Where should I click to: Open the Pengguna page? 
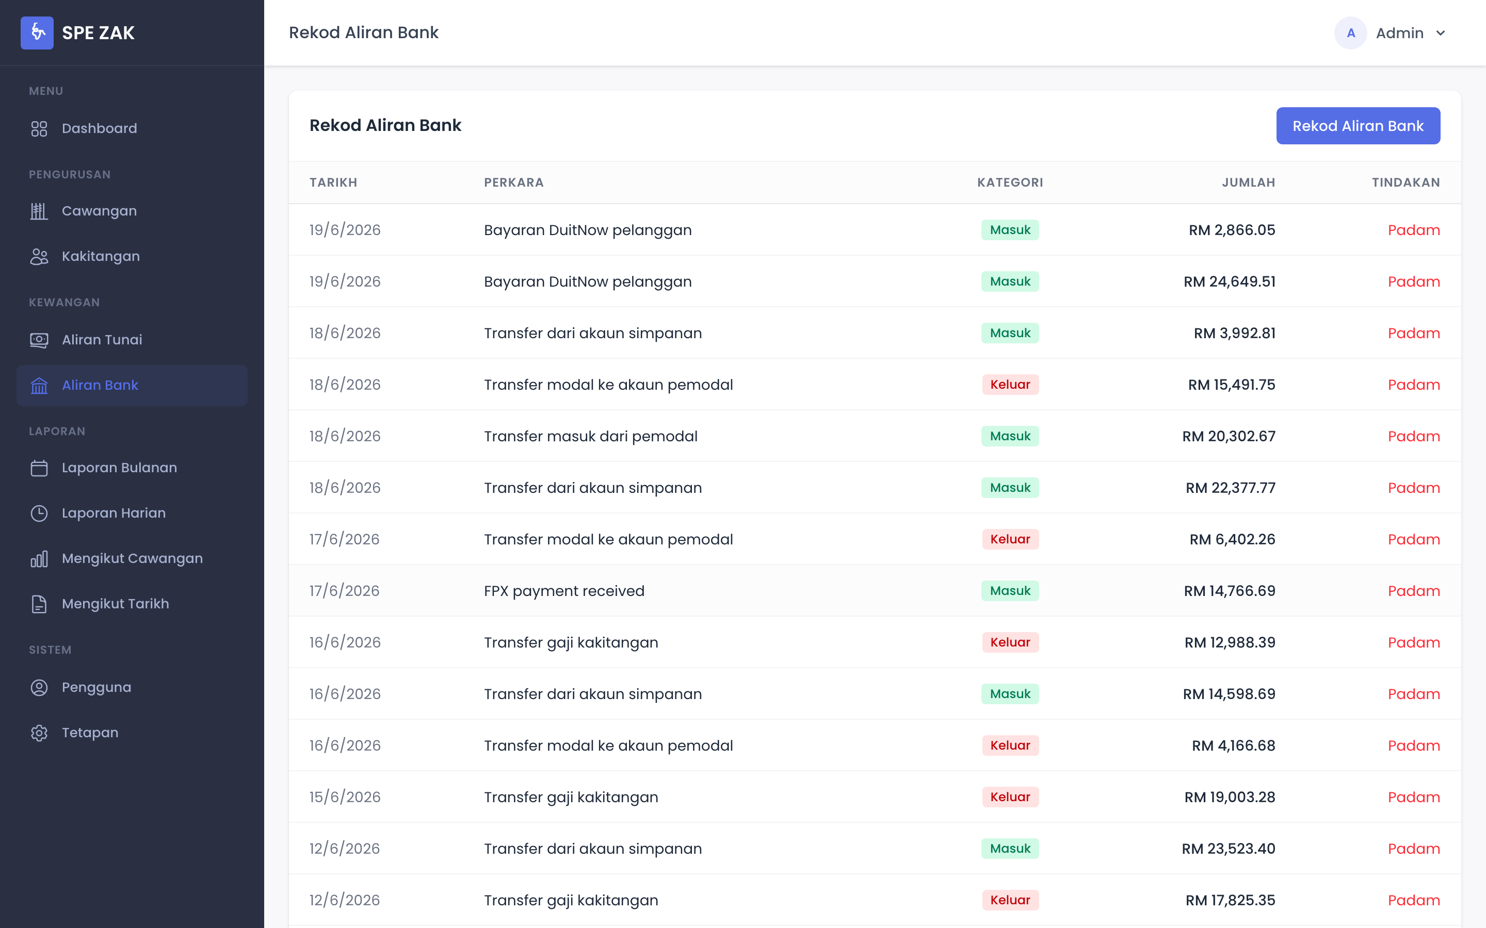[x=132, y=687]
